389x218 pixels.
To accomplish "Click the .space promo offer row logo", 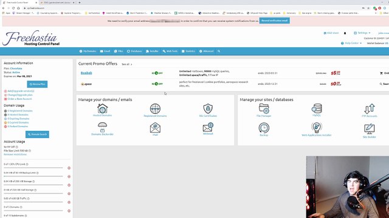I will (x=86, y=84).
